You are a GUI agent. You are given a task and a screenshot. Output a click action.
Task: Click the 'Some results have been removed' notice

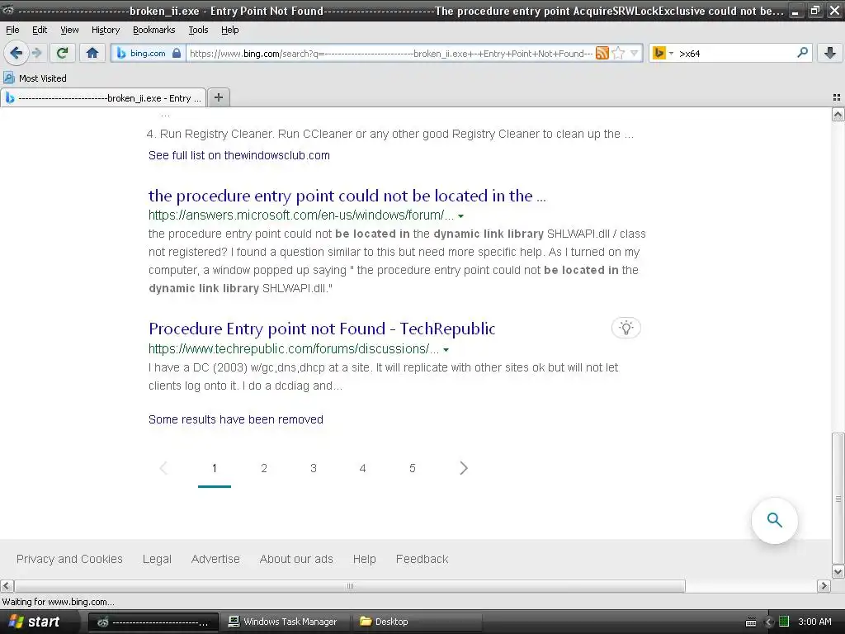(x=235, y=419)
